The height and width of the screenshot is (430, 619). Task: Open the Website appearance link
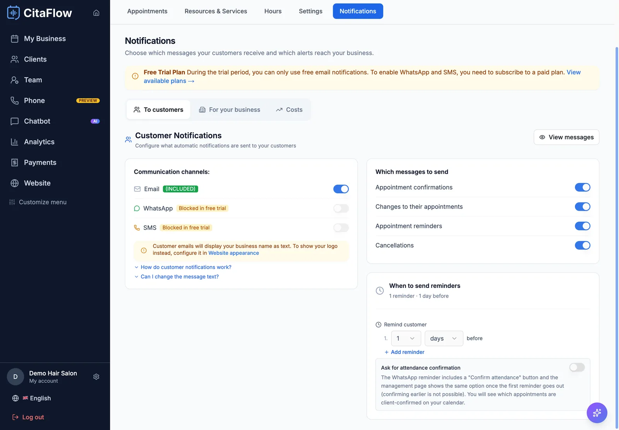pos(234,253)
